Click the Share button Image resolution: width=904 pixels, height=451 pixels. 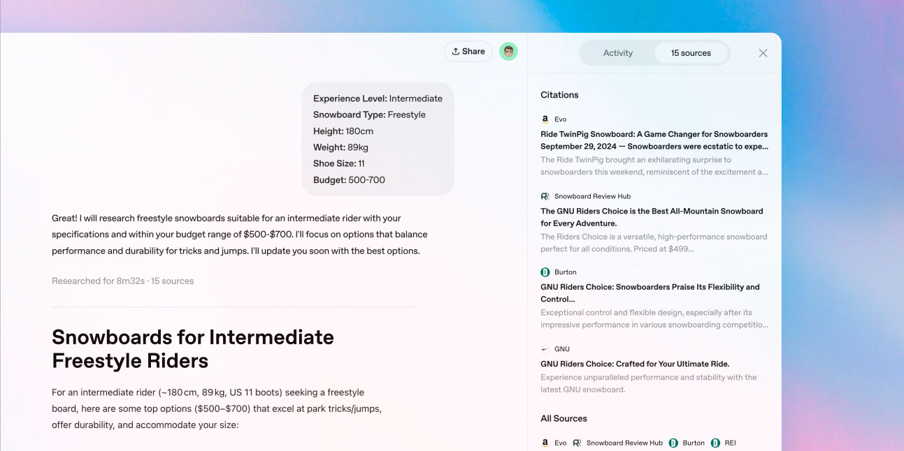tap(468, 51)
